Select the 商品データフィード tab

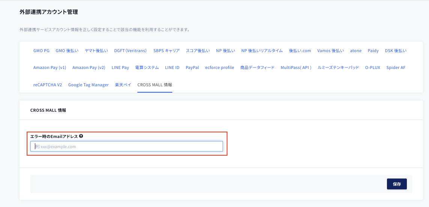click(x=257, y=67)
